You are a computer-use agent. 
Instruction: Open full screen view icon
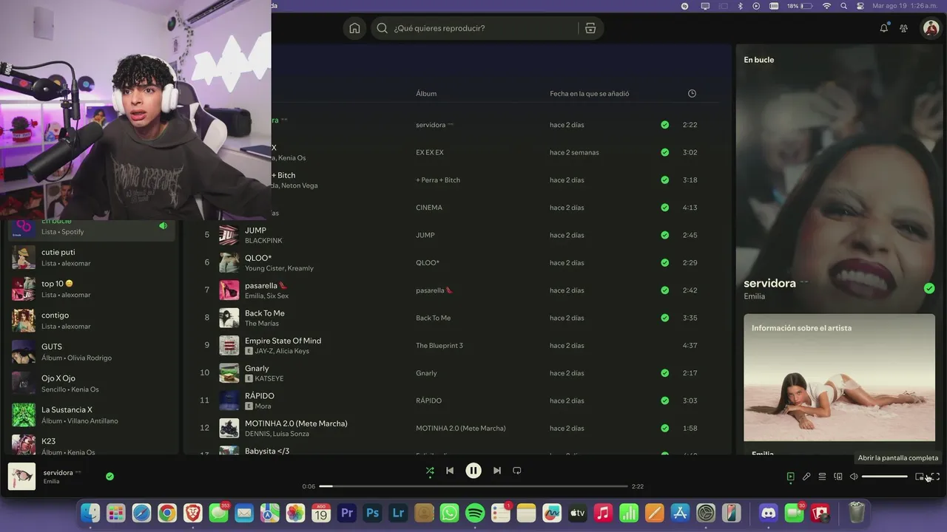935,477
